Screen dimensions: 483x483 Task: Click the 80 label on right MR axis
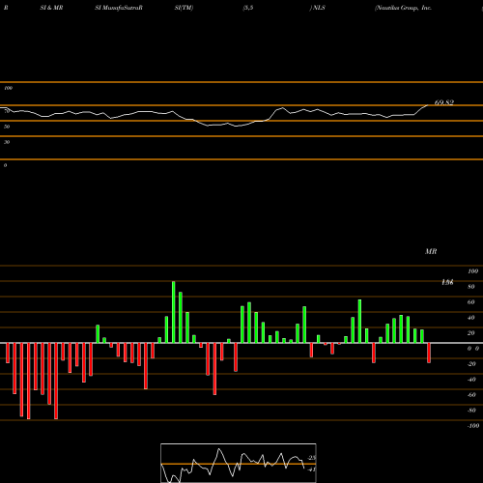tap(471, 287)
